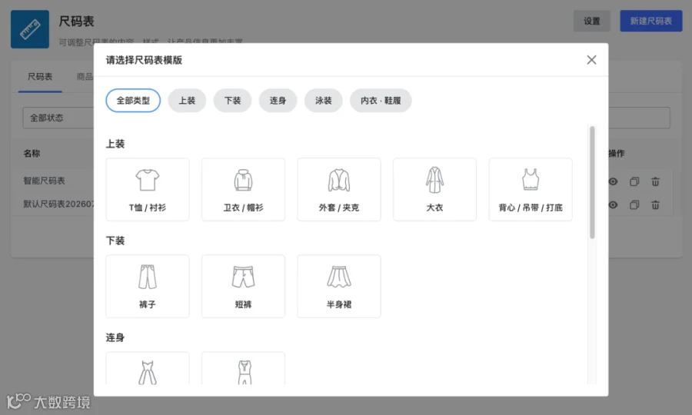Filter templates by 泳装 category
Viewport: 692px width, 415px height.
[323, 101]
